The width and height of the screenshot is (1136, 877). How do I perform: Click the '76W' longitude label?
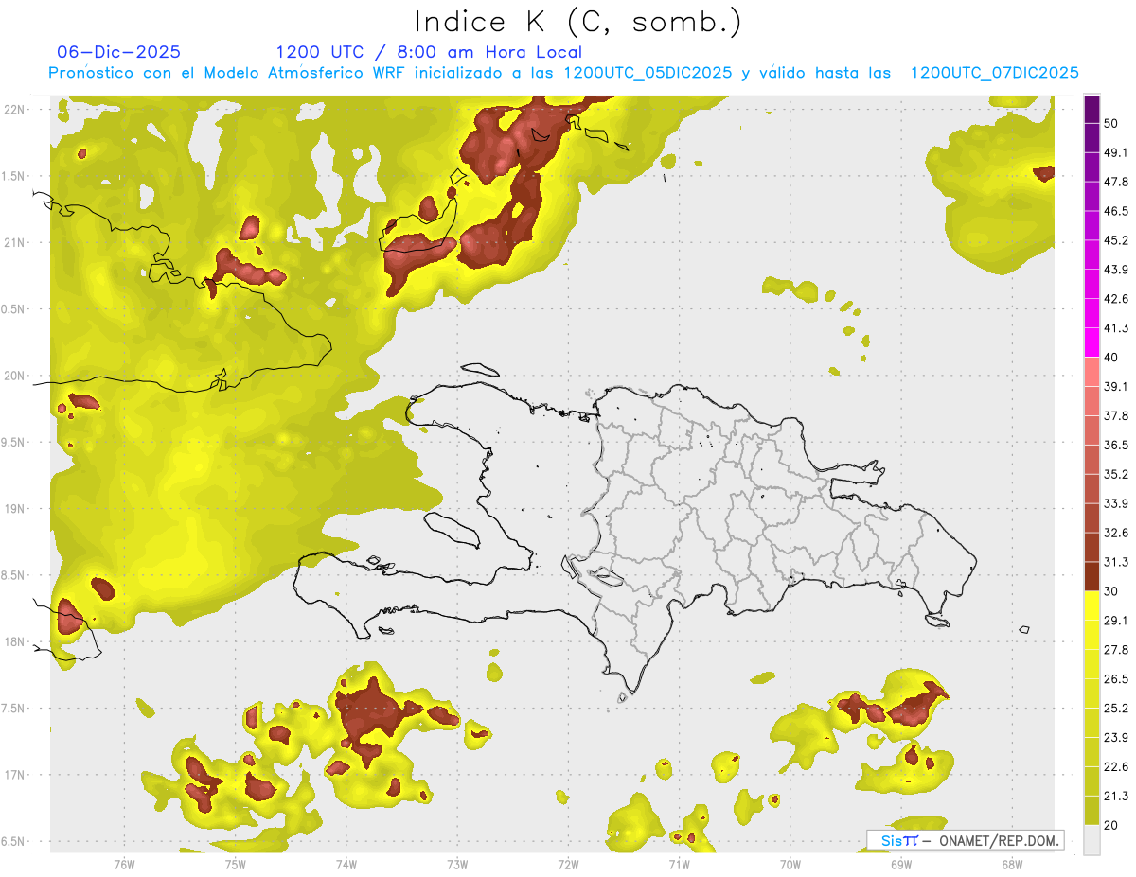124,864
